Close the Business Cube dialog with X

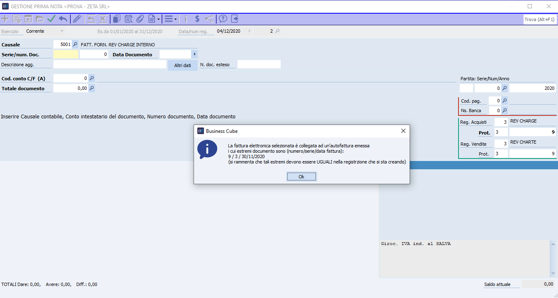click(403, 131)
